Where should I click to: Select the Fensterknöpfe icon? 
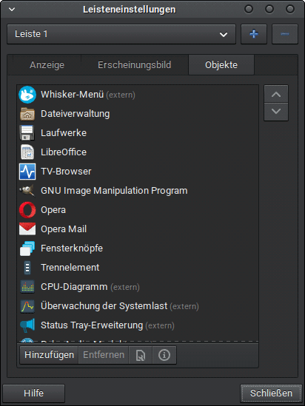(x=27, y=248)
